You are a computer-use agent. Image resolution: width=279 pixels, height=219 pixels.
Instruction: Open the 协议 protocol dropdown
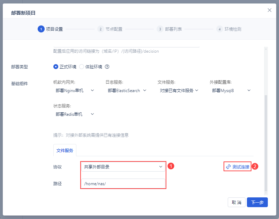(x=123, y=167)
